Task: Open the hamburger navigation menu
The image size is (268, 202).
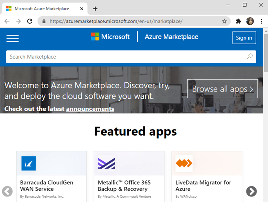Action: pos(13,38)
